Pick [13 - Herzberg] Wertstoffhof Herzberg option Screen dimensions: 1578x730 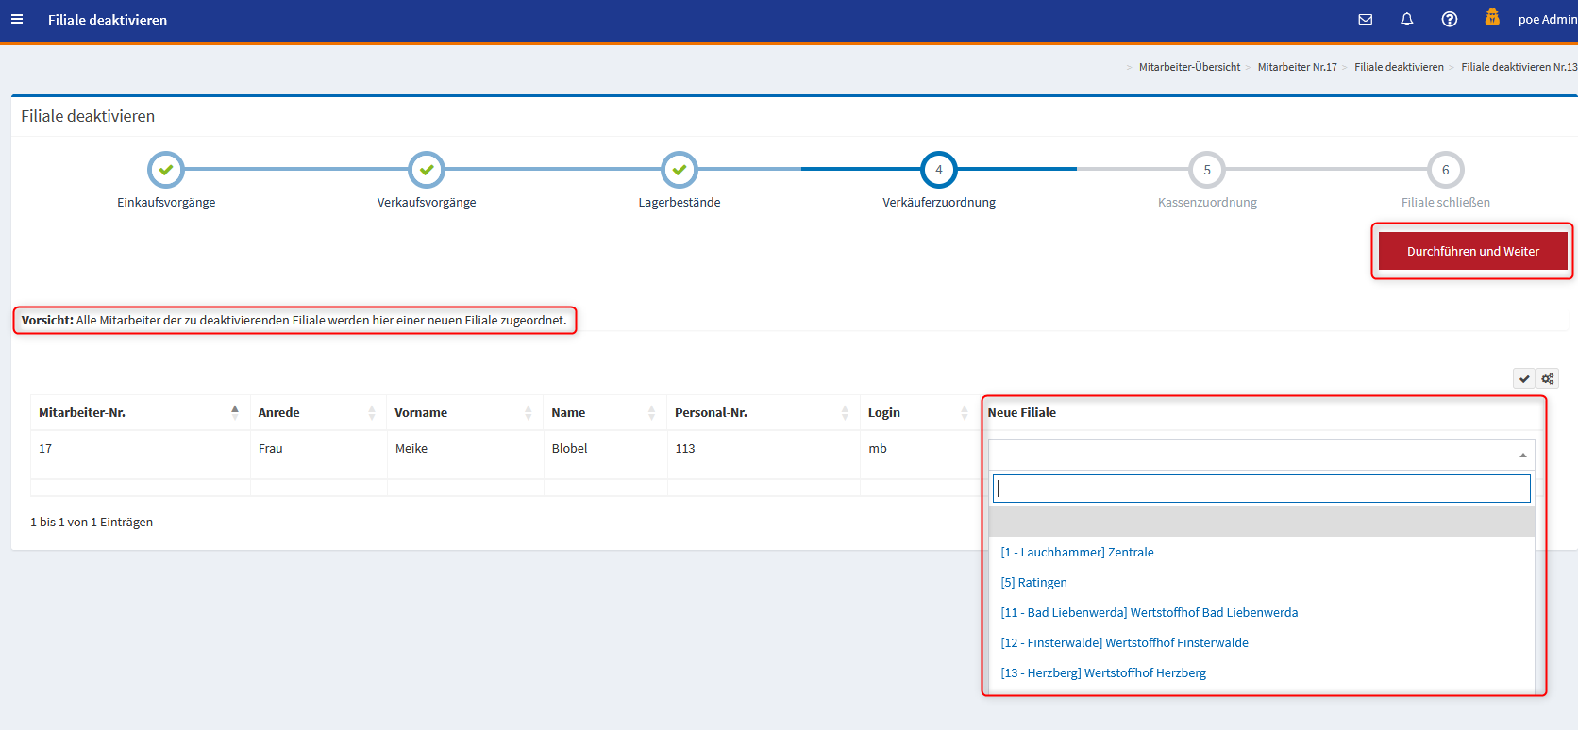click(1103, 673)
